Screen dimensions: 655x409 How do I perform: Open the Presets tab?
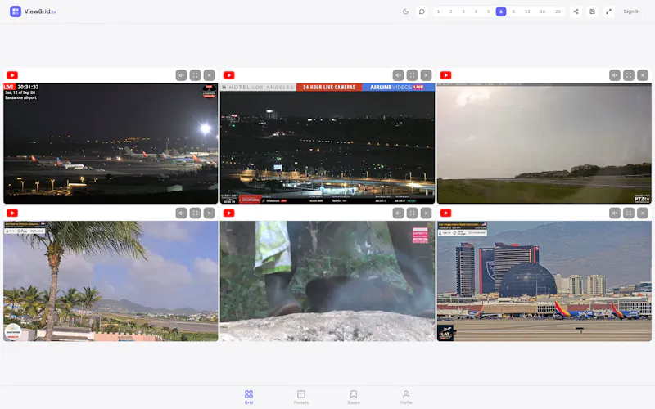coord(301,397)
